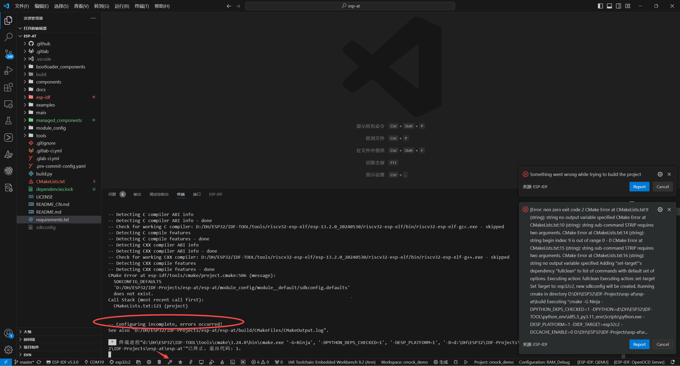Report the 'Something went wrong' build error
The height and width of the screenshot is (366, 680).
coord(639,187)
